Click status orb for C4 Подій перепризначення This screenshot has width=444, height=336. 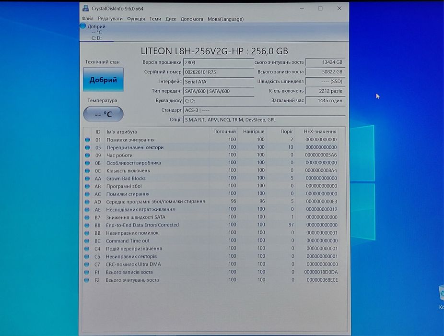pos(87,249)
